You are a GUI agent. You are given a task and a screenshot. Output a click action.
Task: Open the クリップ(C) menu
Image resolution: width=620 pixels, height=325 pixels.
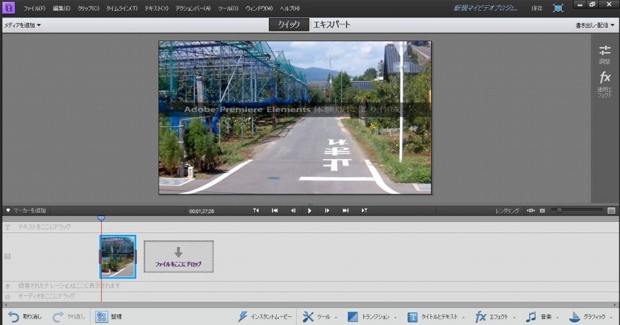[x=88, y=8]
